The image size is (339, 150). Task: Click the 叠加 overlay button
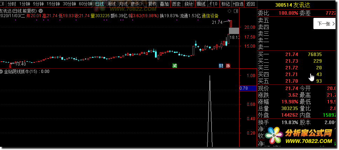164,4
